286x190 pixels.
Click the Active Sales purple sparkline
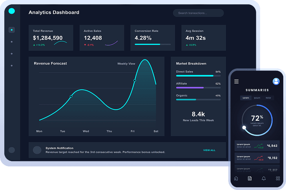[111, 43]
